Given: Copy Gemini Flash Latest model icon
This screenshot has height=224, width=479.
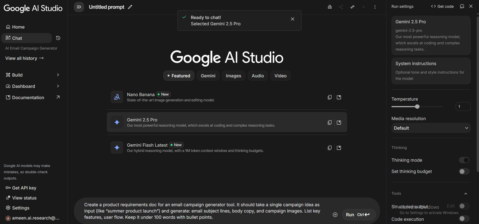Looking at the screenshot, I should [330, 148].
